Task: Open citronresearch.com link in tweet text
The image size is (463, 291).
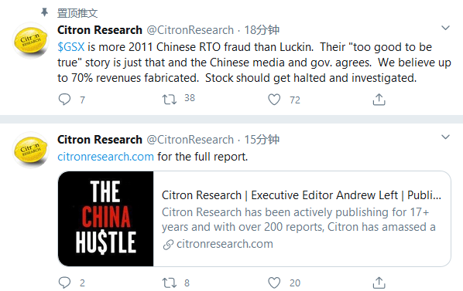Action: (x=106, y=157)
